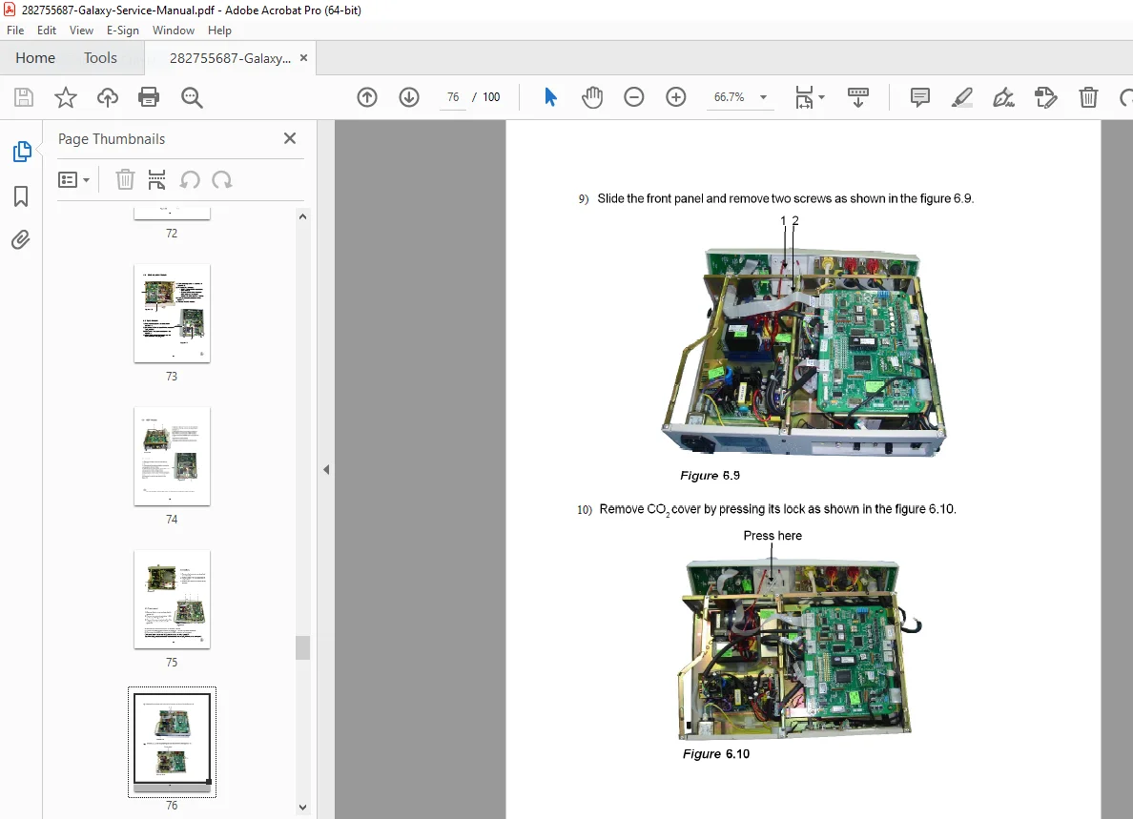
Task: Click the Figure 6.9 caption text
Action: click(710, 475)
